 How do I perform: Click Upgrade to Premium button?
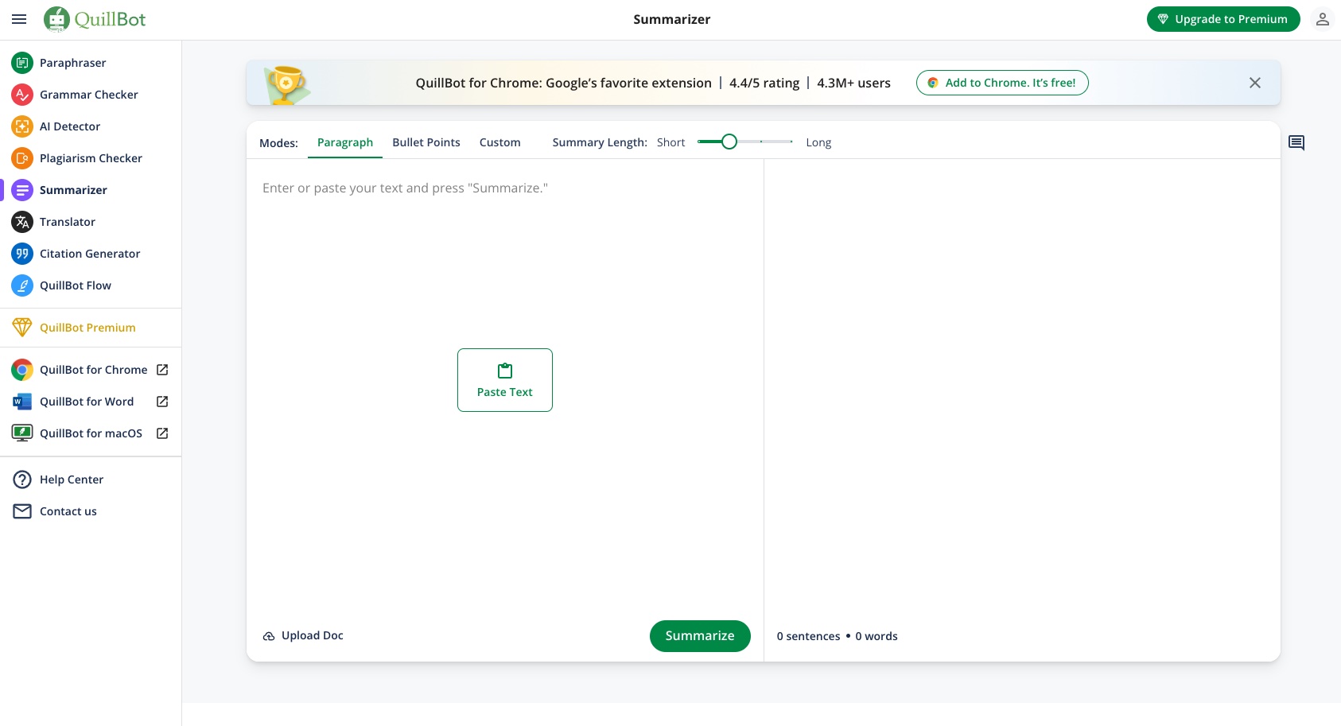[x=1223, y=19]
